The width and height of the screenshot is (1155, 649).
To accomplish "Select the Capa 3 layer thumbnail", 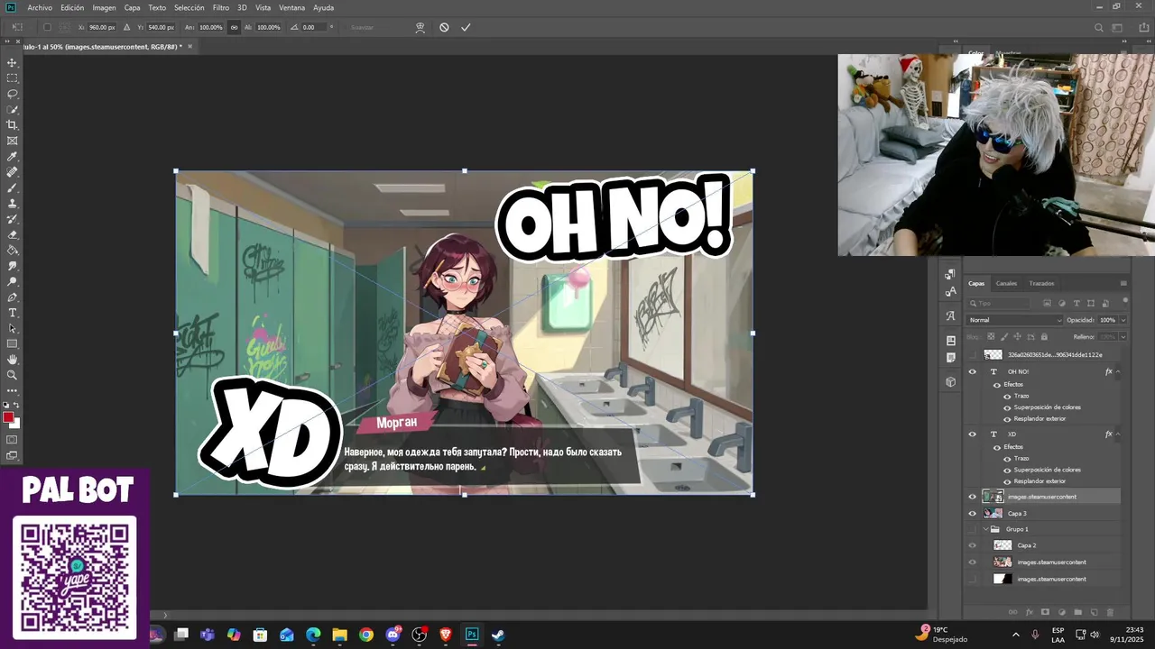I will click(993, 514).
